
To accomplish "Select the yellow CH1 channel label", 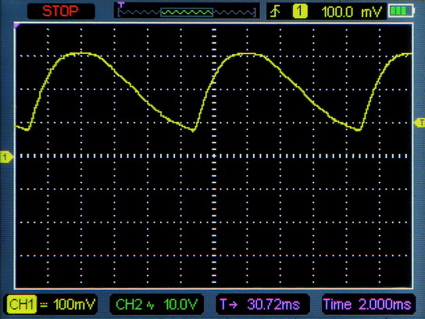I will 21,304.
